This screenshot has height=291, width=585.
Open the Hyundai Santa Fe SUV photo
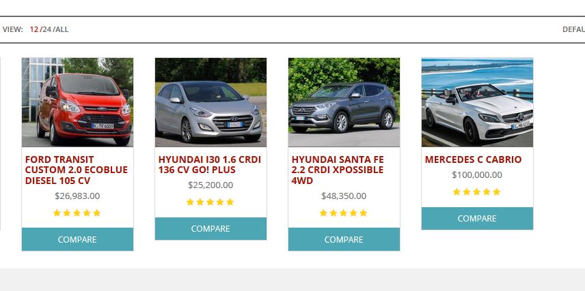(x=344, y=102)
